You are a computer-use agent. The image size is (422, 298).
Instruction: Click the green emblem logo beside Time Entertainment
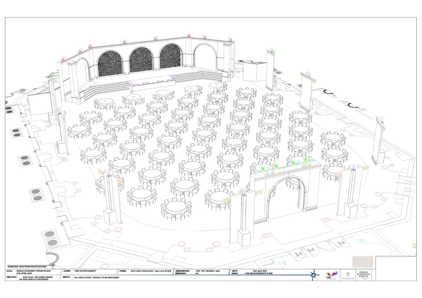(347, 275)
